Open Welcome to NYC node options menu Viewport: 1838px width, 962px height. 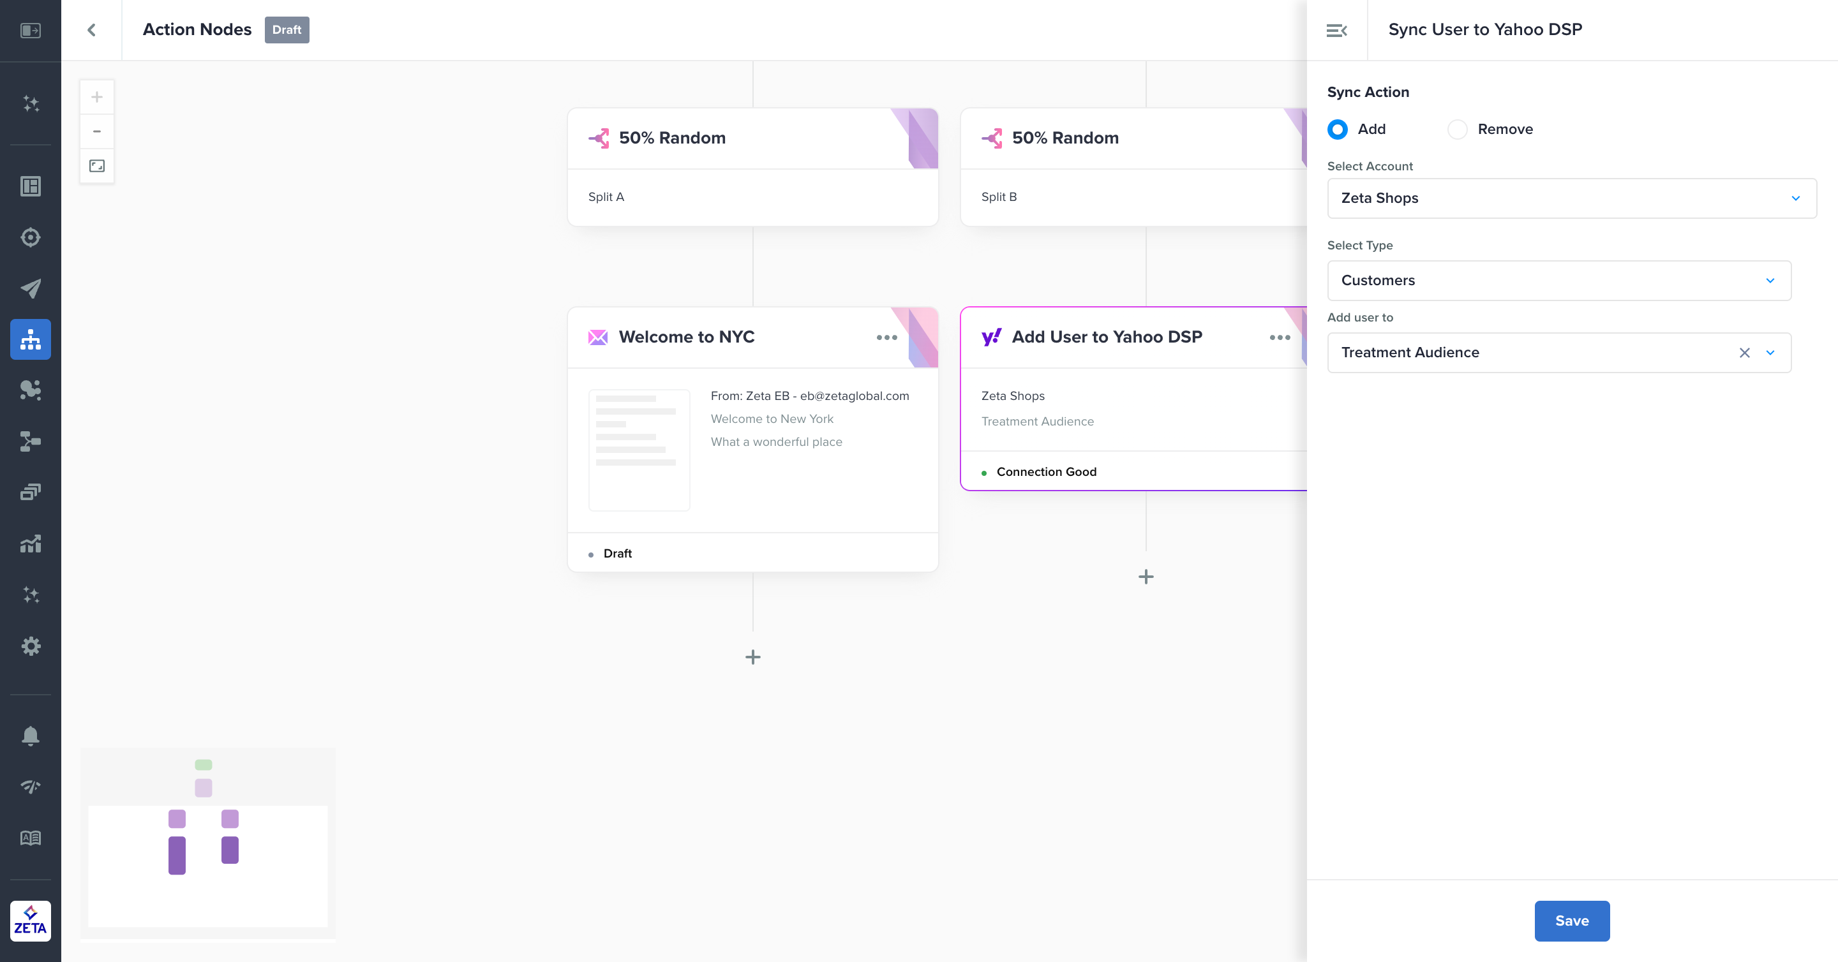(x=886, y=337)
